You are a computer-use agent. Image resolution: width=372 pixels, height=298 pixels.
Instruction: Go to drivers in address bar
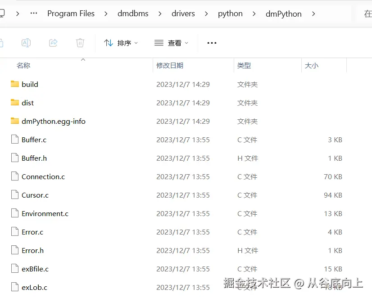click(x=183, y=14)
